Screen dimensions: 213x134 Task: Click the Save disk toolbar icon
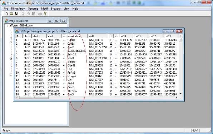point(16,14)
